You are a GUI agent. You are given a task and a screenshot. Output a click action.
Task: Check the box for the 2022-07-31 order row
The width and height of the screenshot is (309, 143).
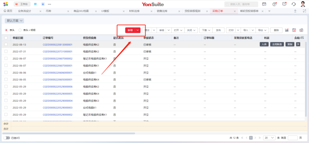coord(6,51)
